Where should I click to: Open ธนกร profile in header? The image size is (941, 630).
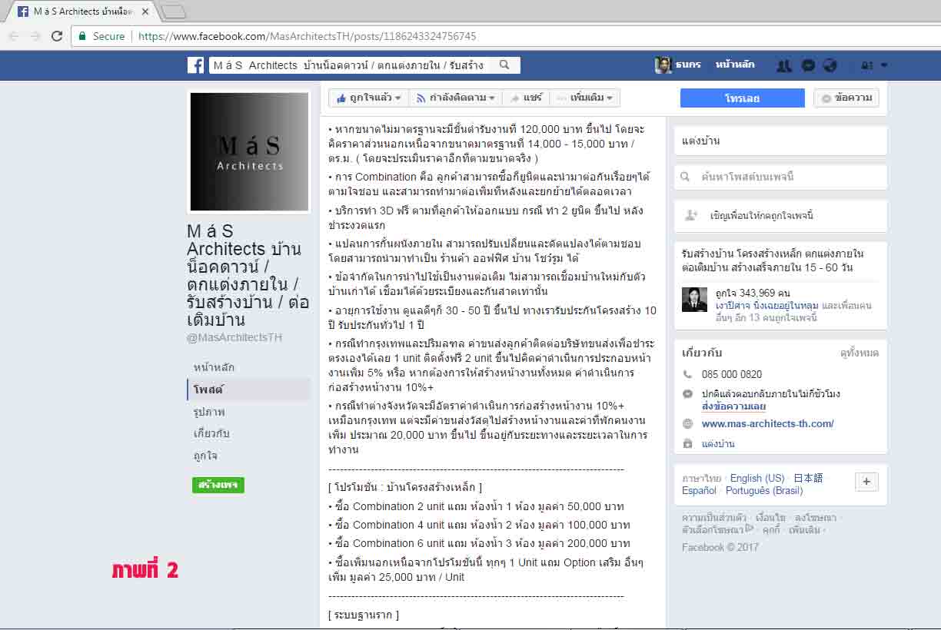(x=678, y=65)
